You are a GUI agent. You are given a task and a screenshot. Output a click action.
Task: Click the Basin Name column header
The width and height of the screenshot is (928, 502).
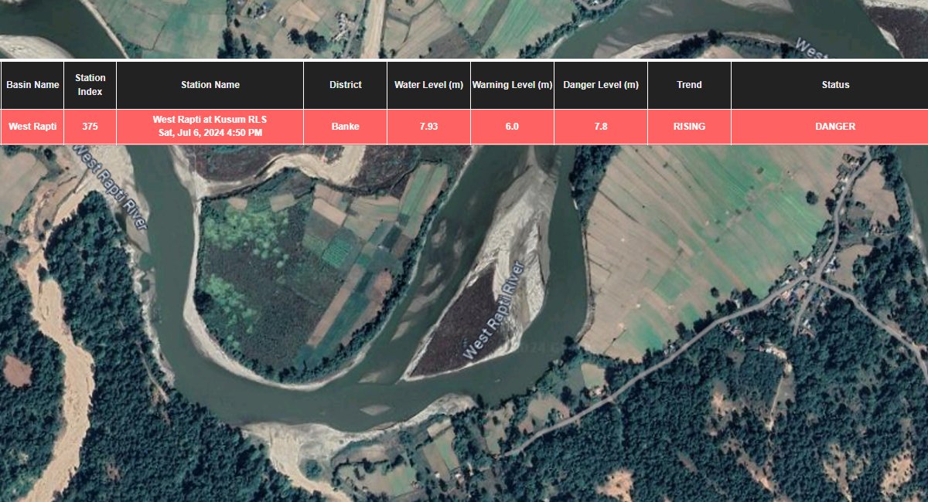[x=32, y=85]
